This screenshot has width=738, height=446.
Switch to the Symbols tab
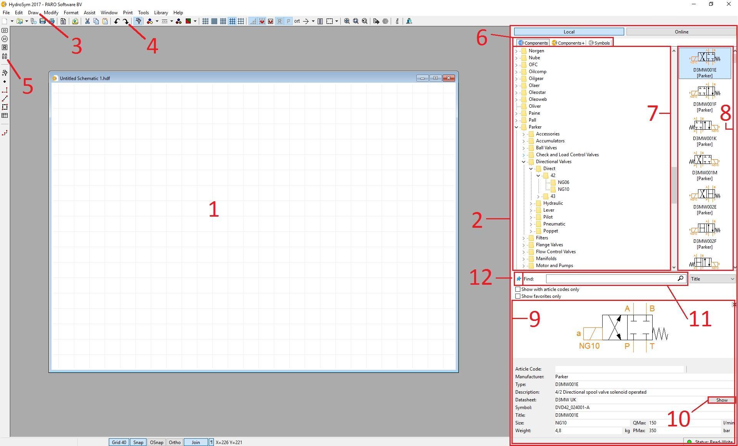tap(599, 43)
